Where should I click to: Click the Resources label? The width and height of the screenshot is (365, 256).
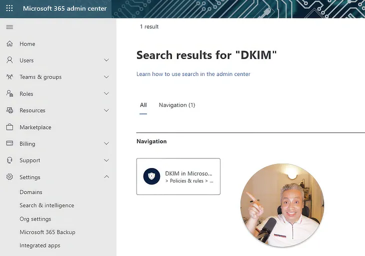click(x=32, y=110)
